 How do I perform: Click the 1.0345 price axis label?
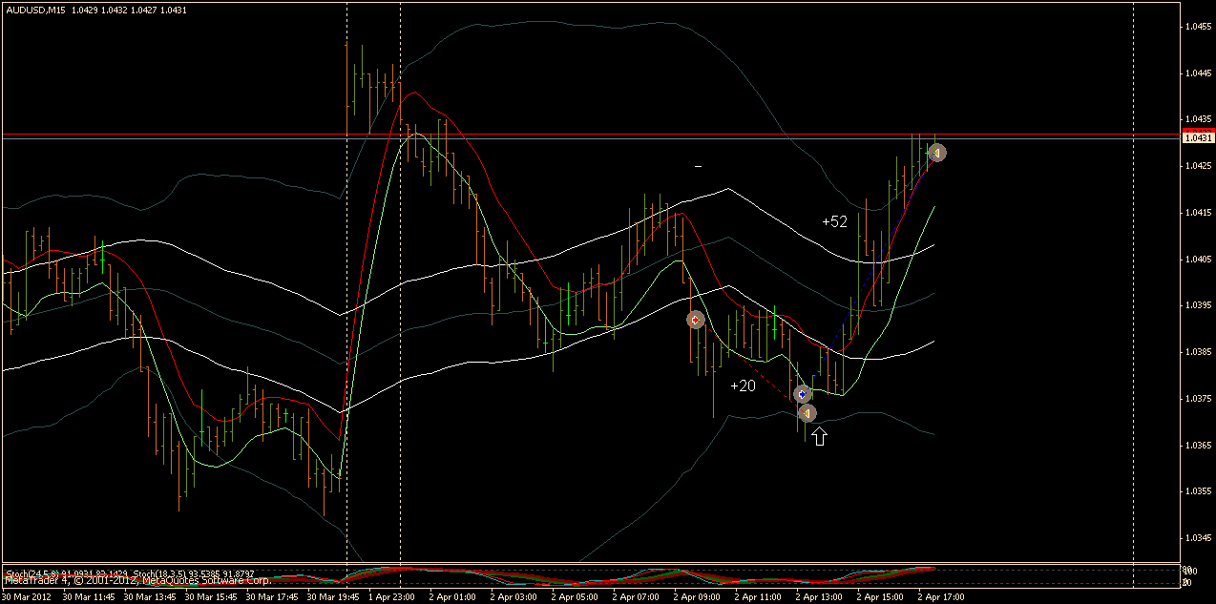tap(1197, 538)
